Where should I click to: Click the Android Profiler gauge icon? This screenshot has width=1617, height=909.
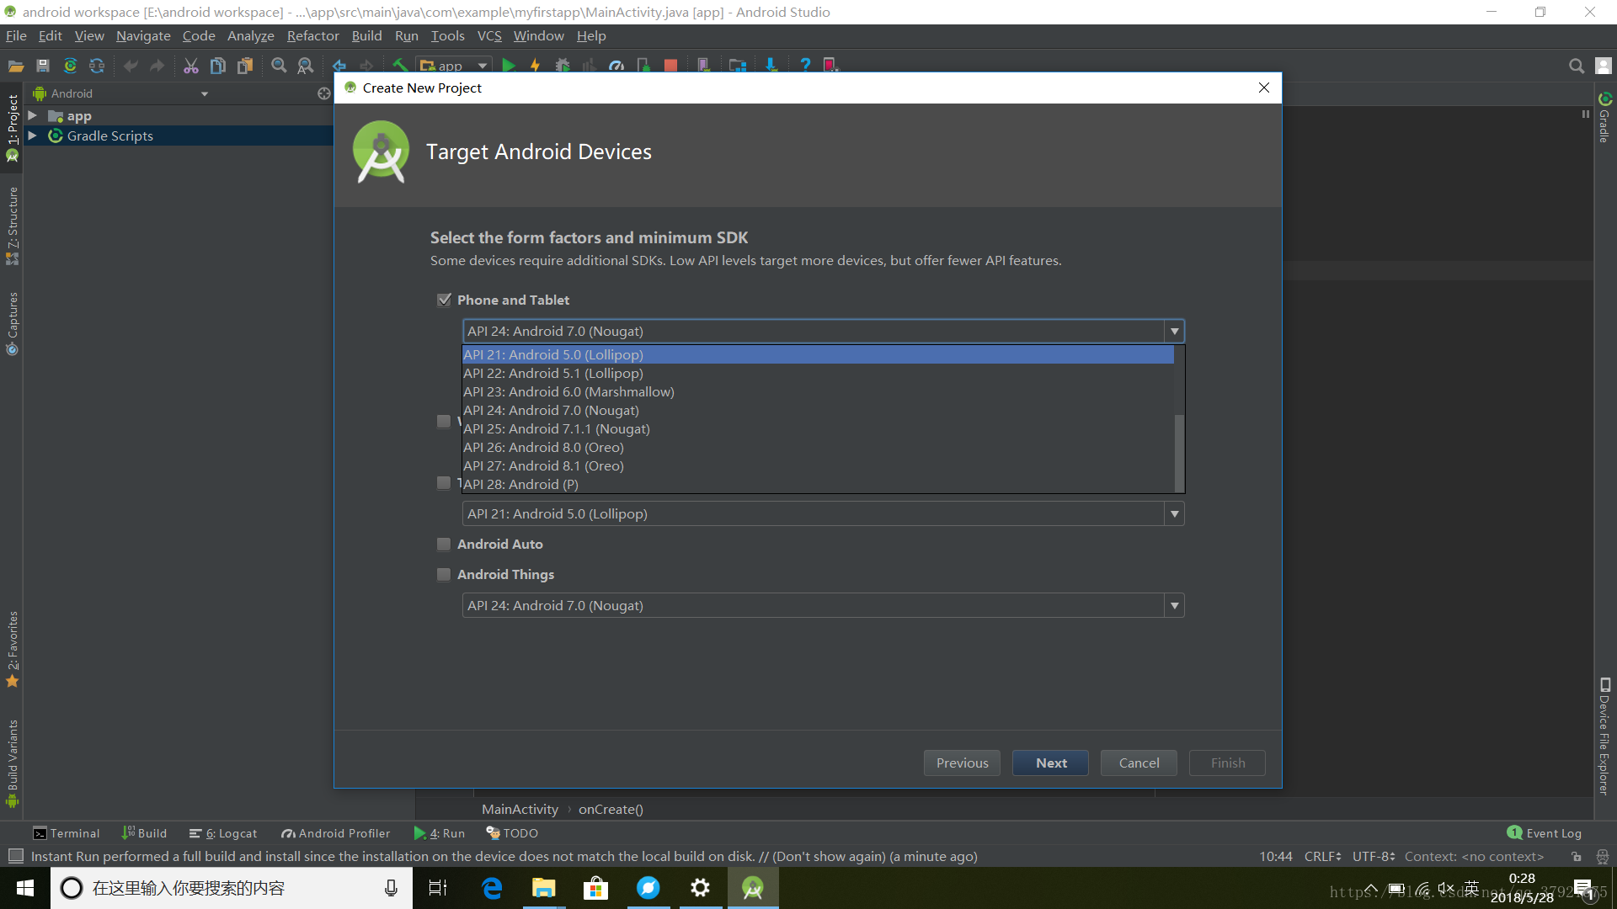(616, 66)
